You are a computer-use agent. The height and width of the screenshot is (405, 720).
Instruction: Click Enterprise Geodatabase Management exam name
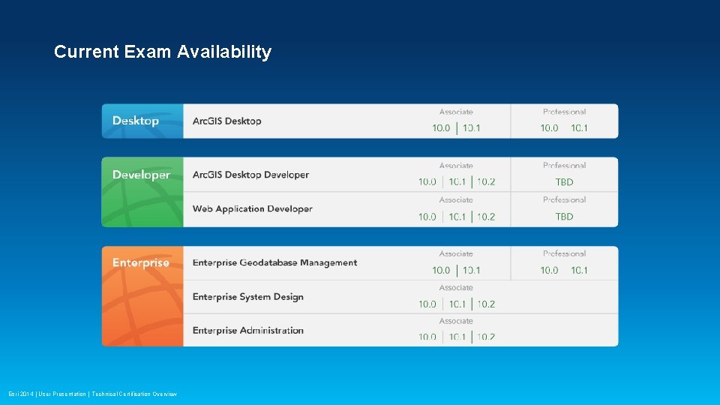tap(274, 262)
